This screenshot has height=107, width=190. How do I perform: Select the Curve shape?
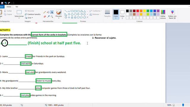69,11
